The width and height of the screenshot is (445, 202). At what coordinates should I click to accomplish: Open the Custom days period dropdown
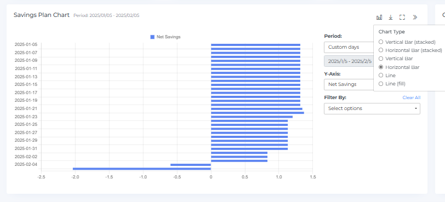click(349, 47)
